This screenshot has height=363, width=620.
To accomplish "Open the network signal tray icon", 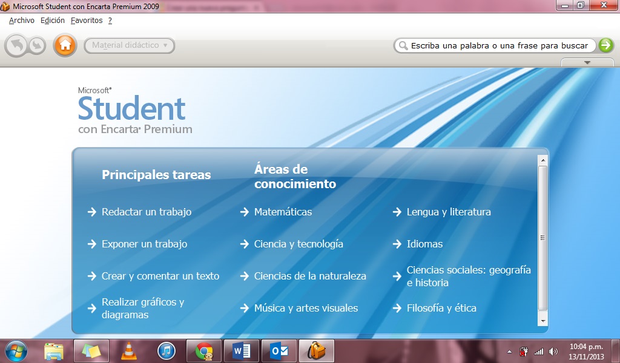I will [538, 352].
